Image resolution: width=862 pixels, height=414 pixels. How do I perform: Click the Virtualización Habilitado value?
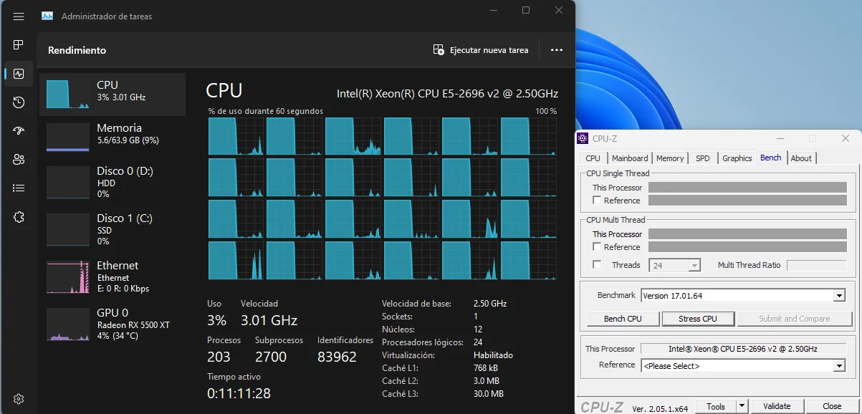point(493,355)
